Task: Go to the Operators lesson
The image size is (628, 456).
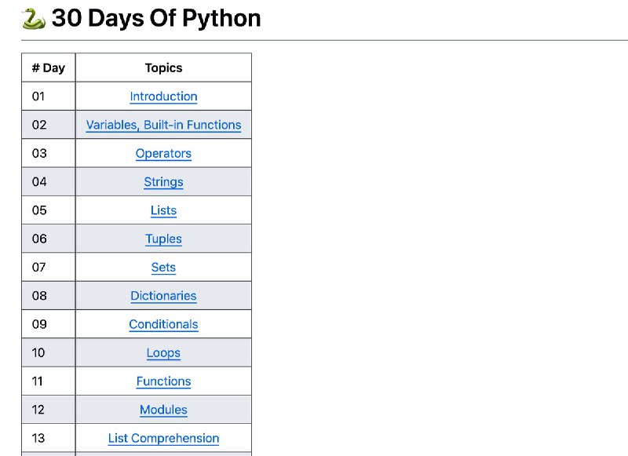Action: 163,153
